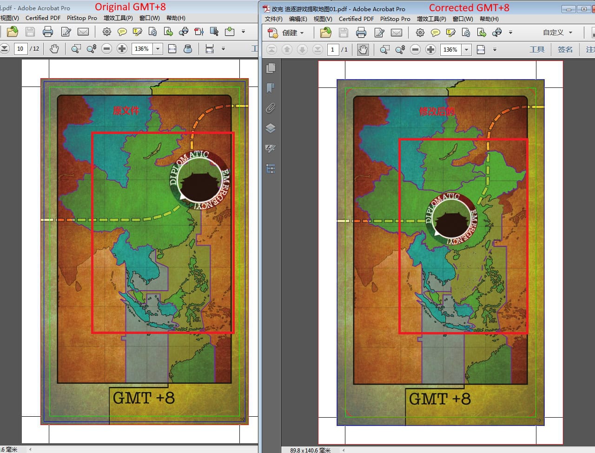Open 文件(F) menu in right window

coord(274,19)
